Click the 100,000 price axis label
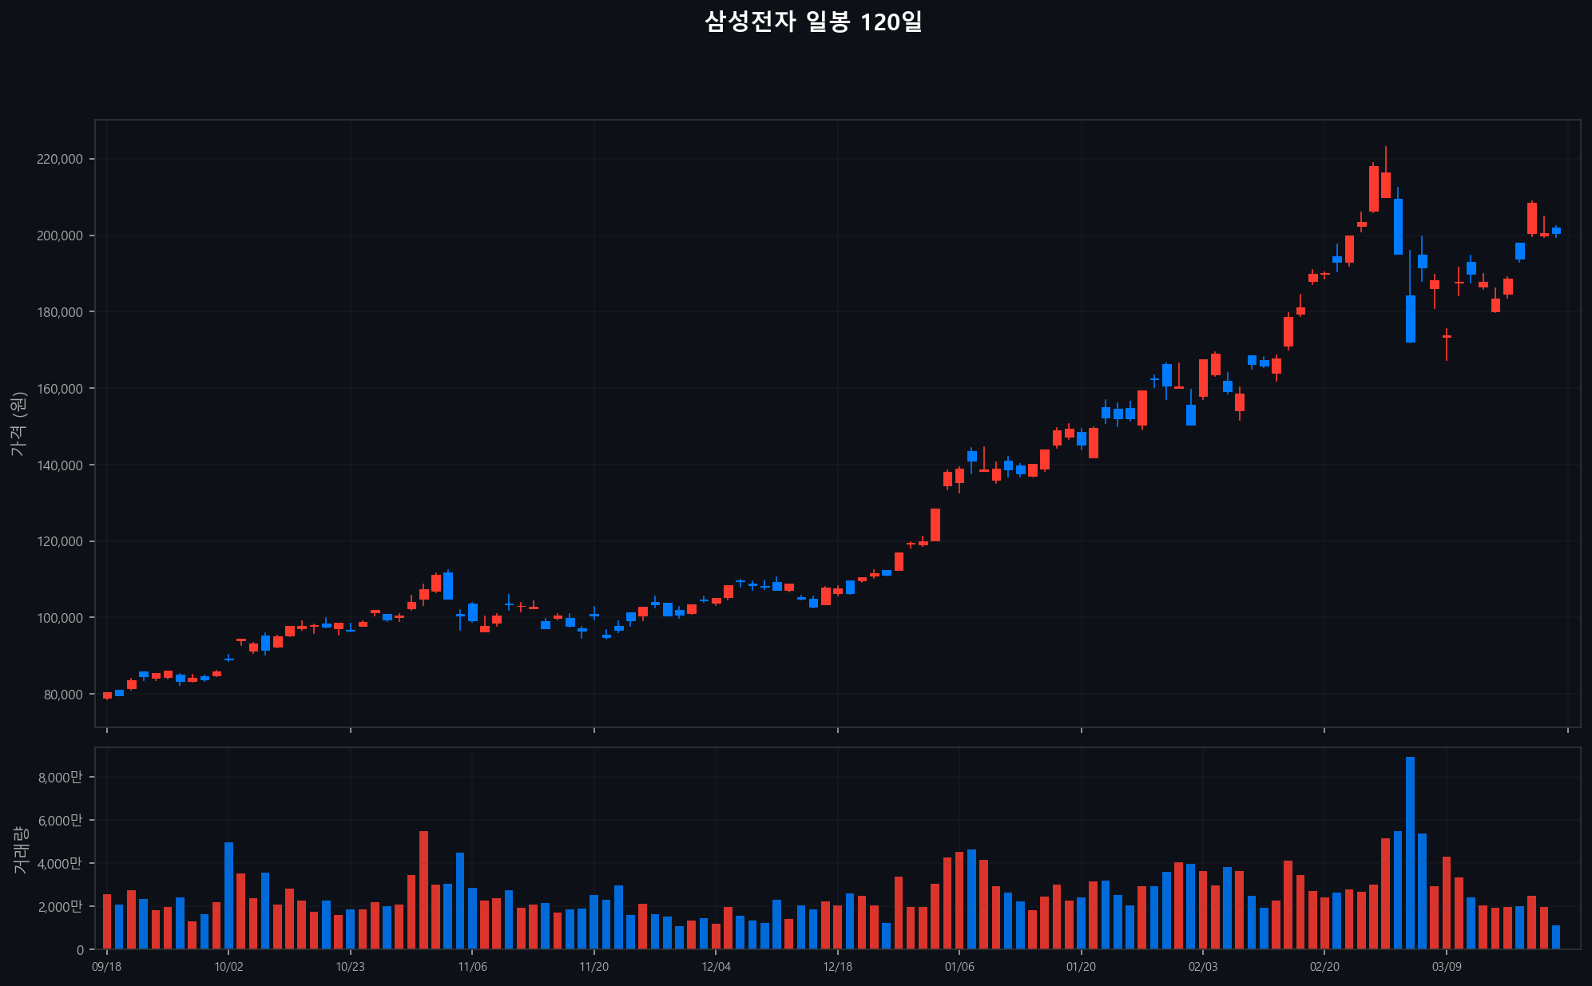This screenshot has height=986, width=1592. pos(60,618)
